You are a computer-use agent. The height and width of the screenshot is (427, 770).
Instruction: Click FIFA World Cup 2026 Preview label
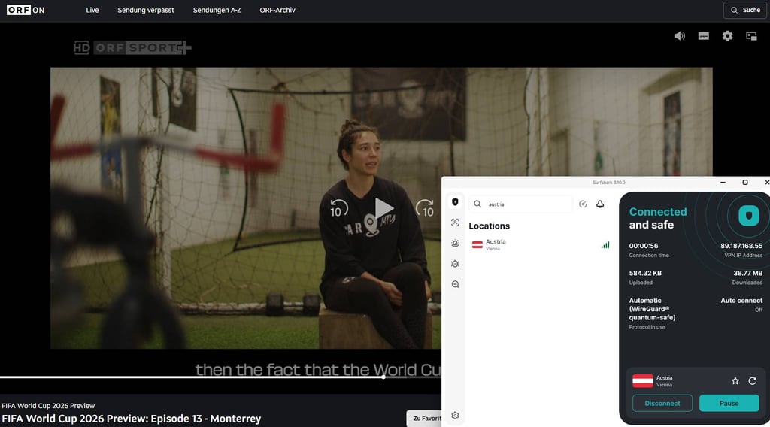tap(48, 405)
